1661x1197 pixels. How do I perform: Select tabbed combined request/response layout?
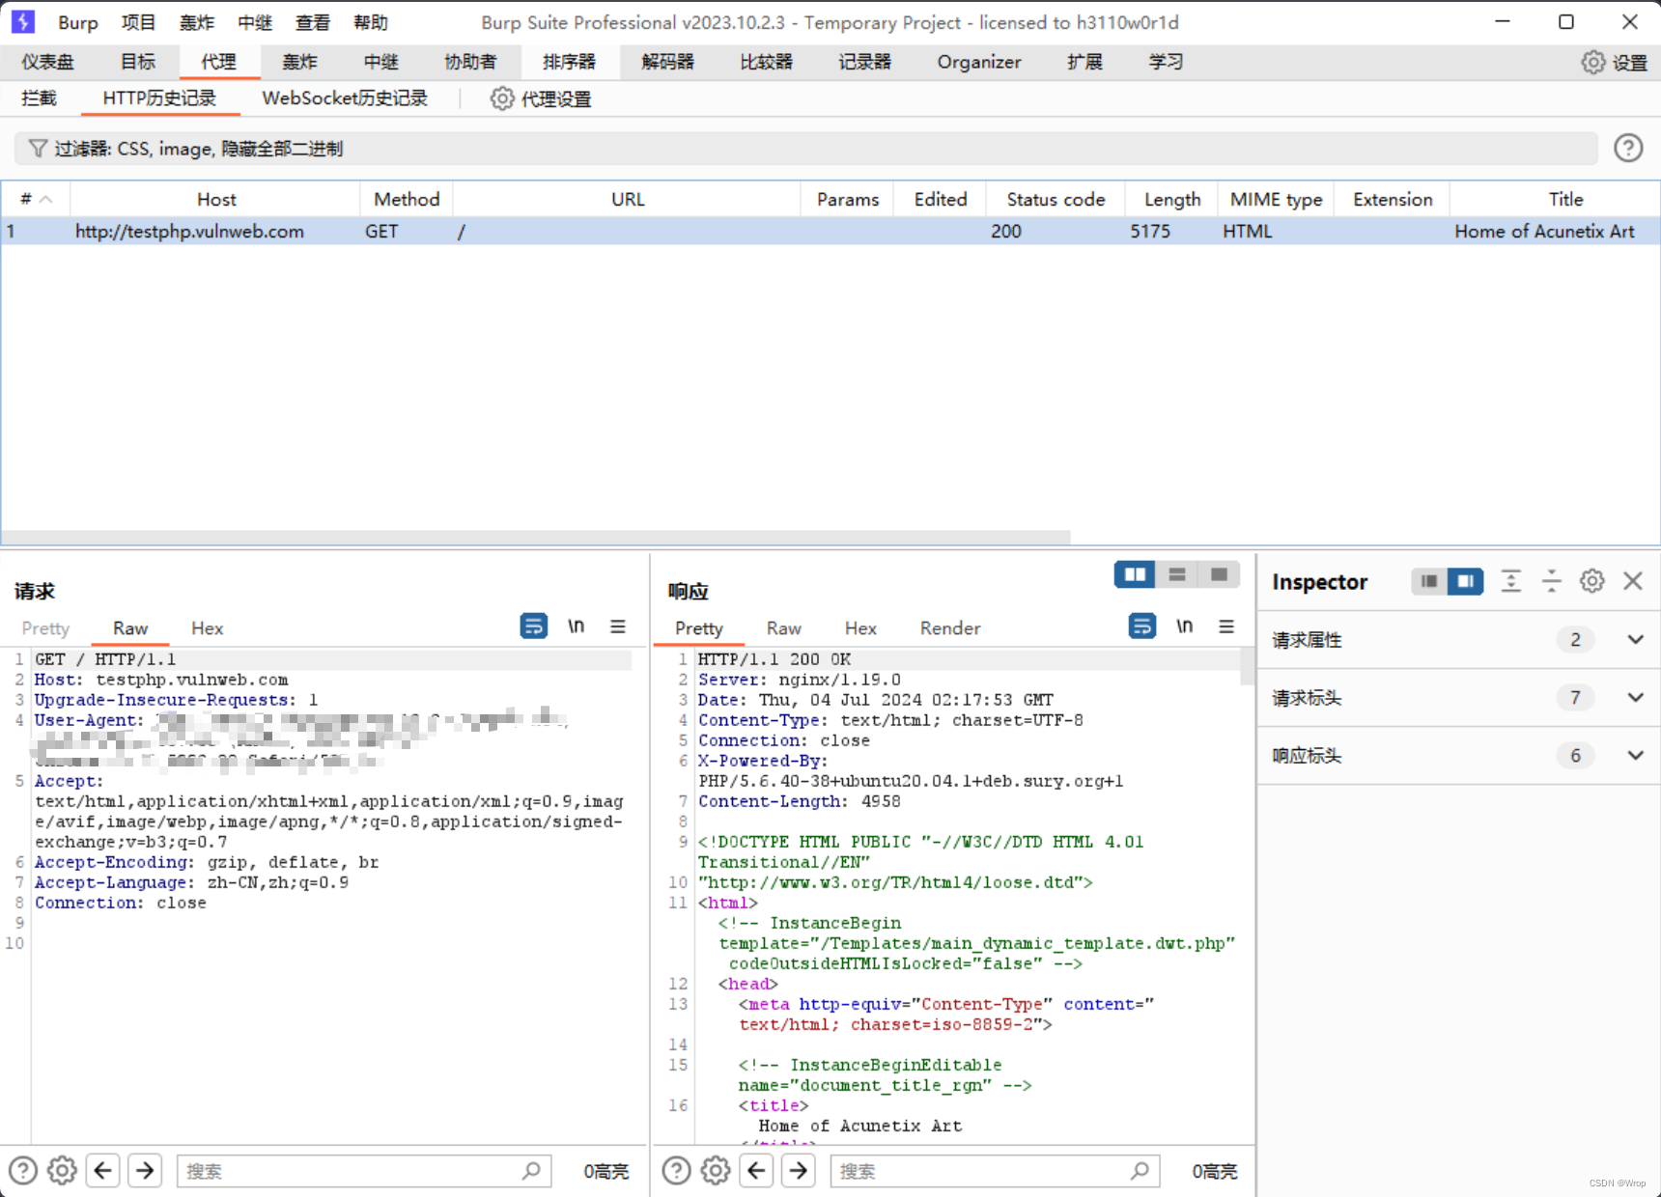[x=1219, y=574]
